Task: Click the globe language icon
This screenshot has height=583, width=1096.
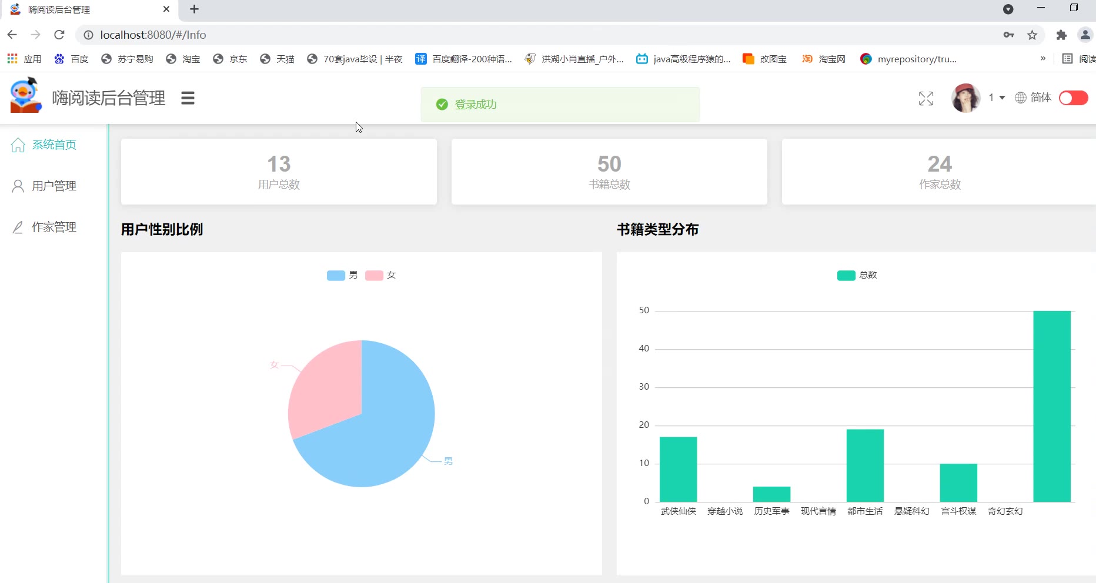Action: pyautogui.click(x=1020, y=98)
